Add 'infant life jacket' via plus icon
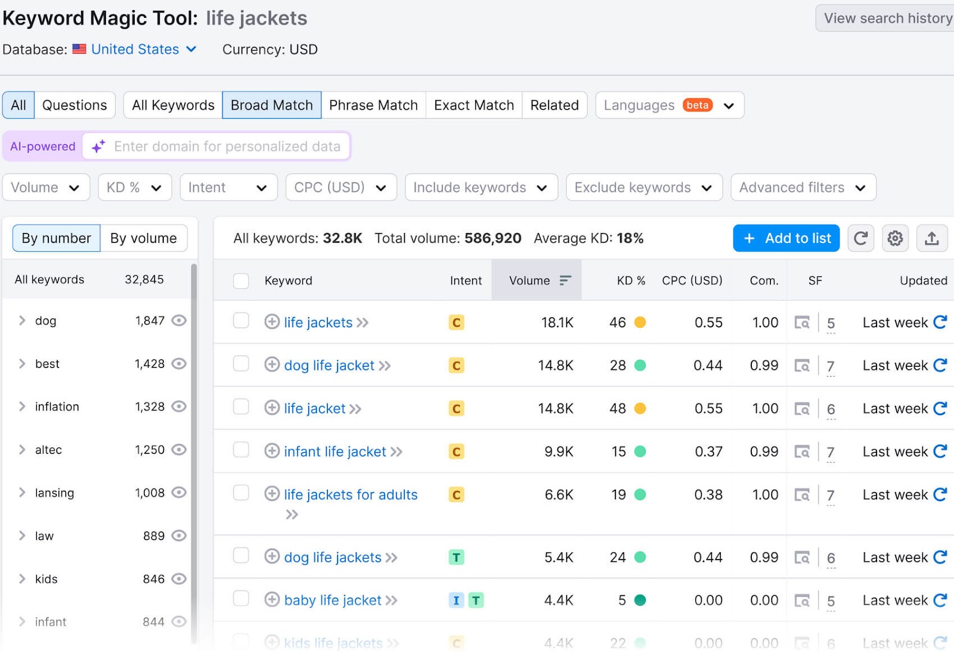 coord(272,451)
